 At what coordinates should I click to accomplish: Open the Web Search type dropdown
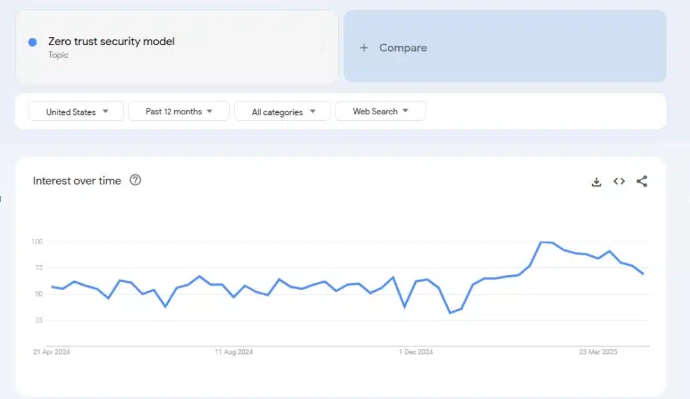coord(380,112)
